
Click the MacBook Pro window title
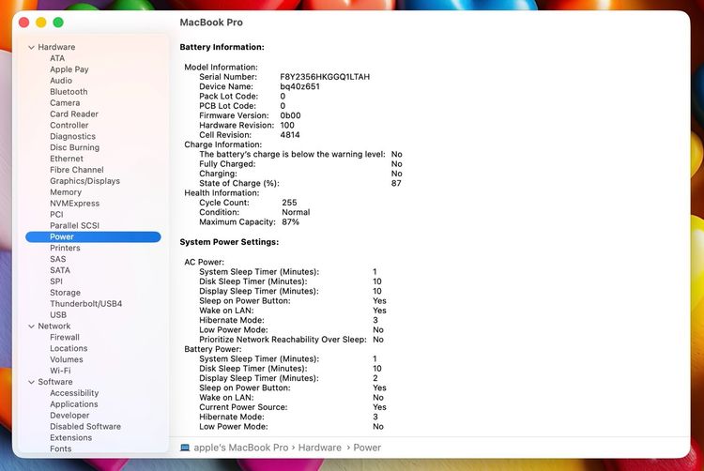click(x=211, y=23)
